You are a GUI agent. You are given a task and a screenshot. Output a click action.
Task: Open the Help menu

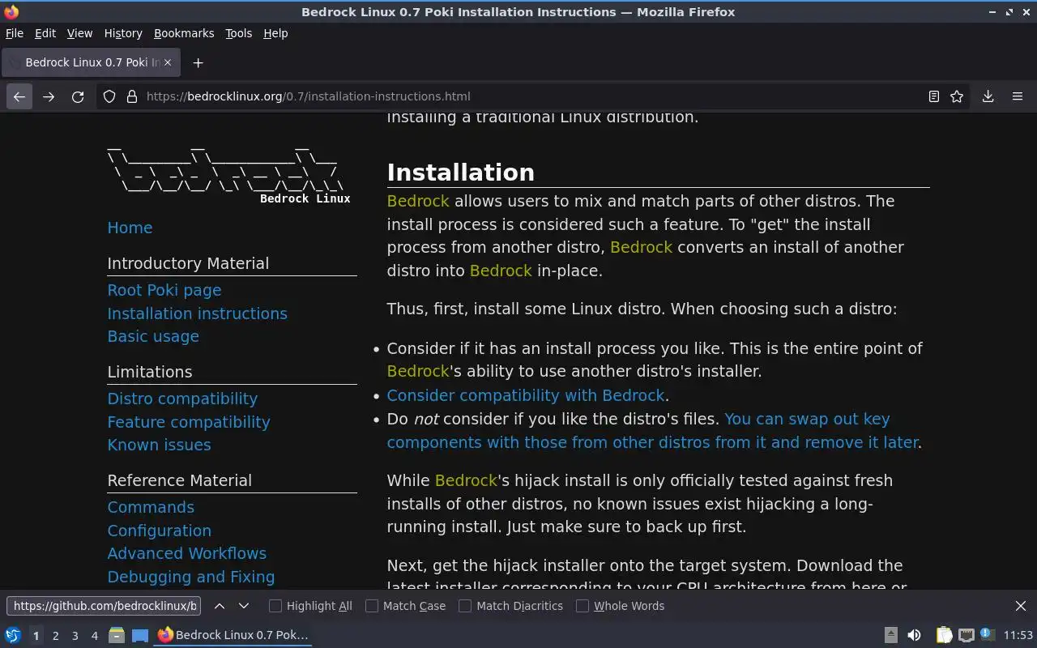tap(275, 33)
